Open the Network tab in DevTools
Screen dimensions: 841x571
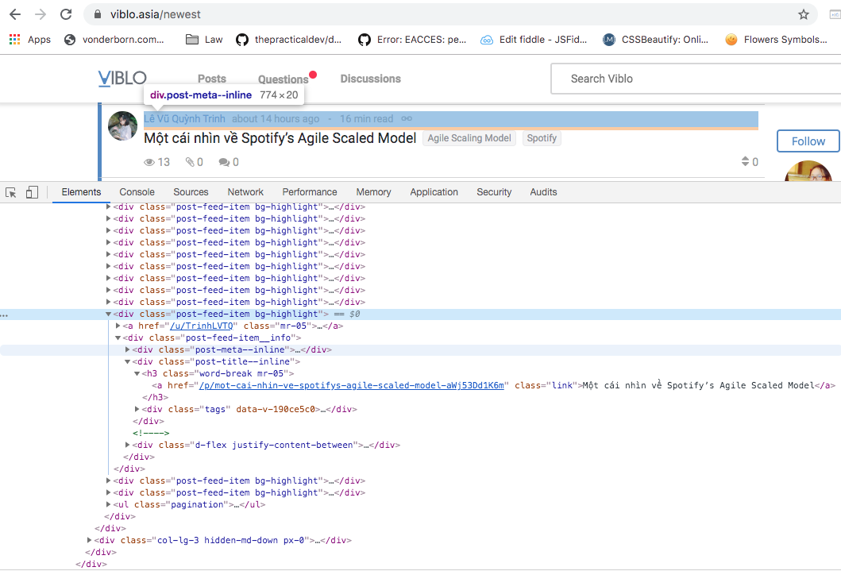point(245,192)
